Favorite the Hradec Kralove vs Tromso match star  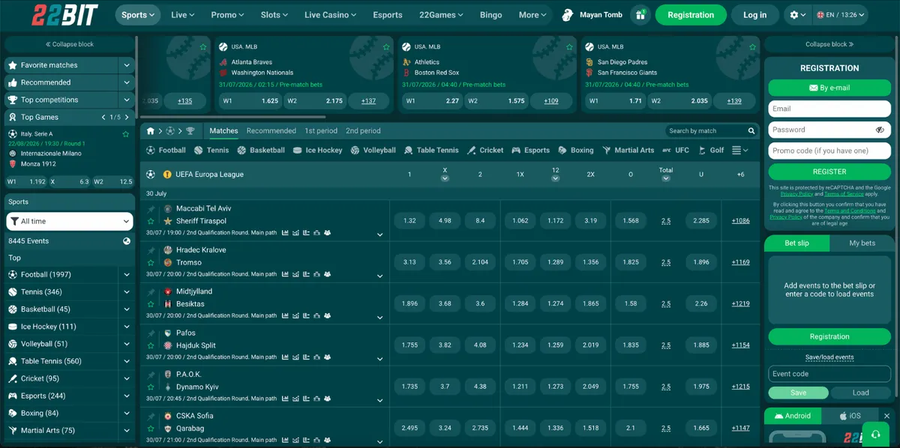coord(151,263)
